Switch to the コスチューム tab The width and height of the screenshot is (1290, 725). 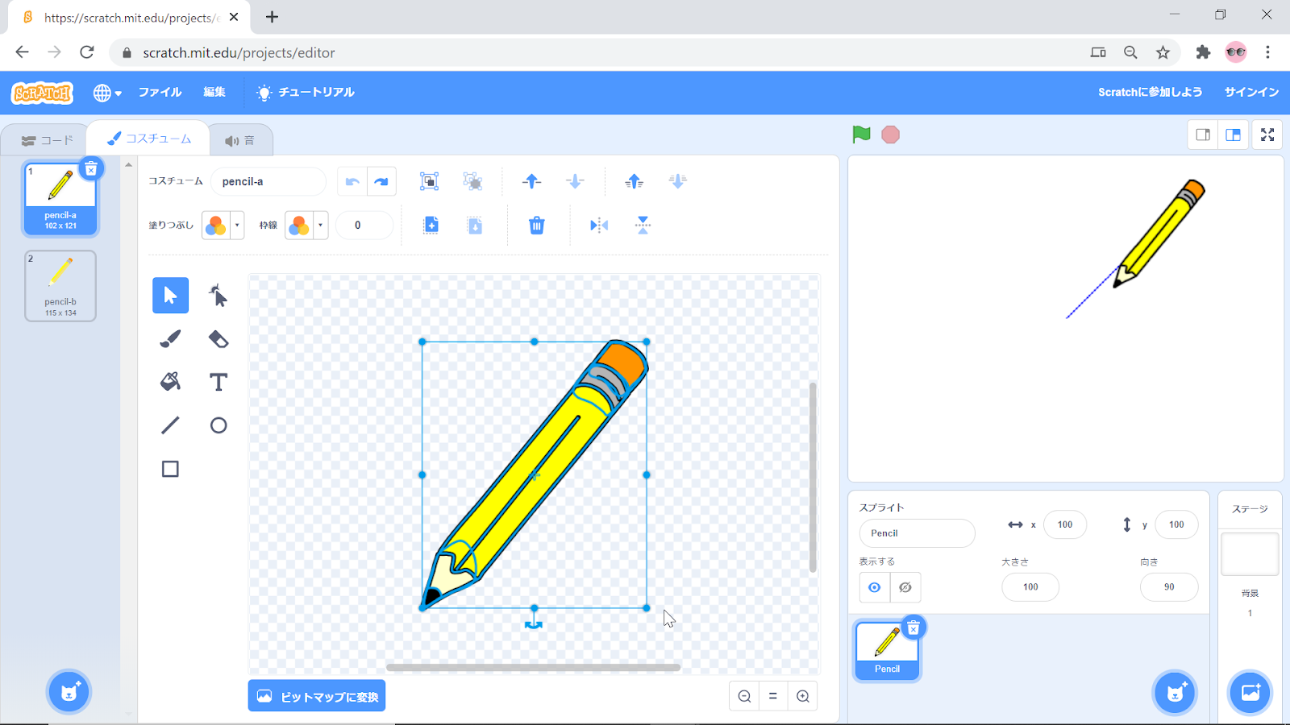pyautogui.click(x=150, y=139)
